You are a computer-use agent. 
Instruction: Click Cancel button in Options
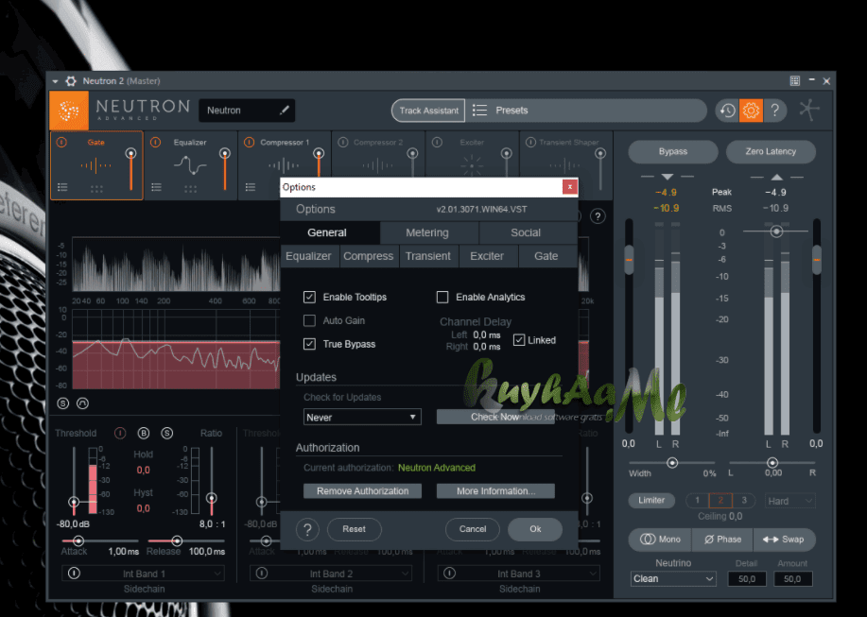click(x=472, y=529)
